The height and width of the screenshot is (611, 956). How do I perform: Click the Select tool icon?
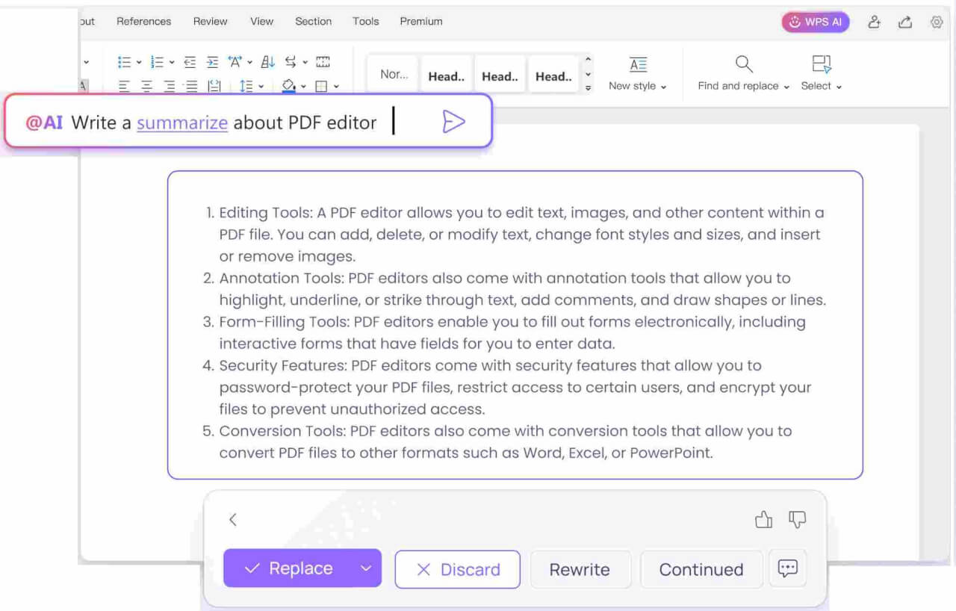[822, 64]
